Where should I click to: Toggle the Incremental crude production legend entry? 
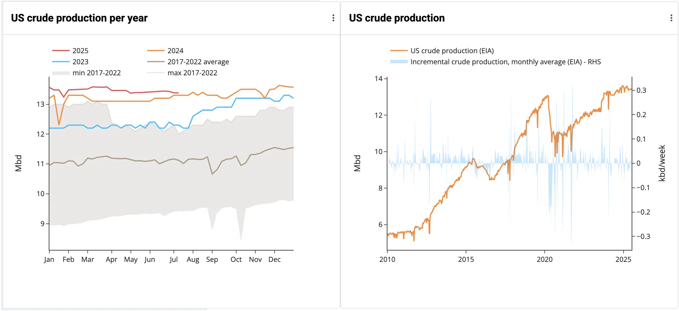495,62
